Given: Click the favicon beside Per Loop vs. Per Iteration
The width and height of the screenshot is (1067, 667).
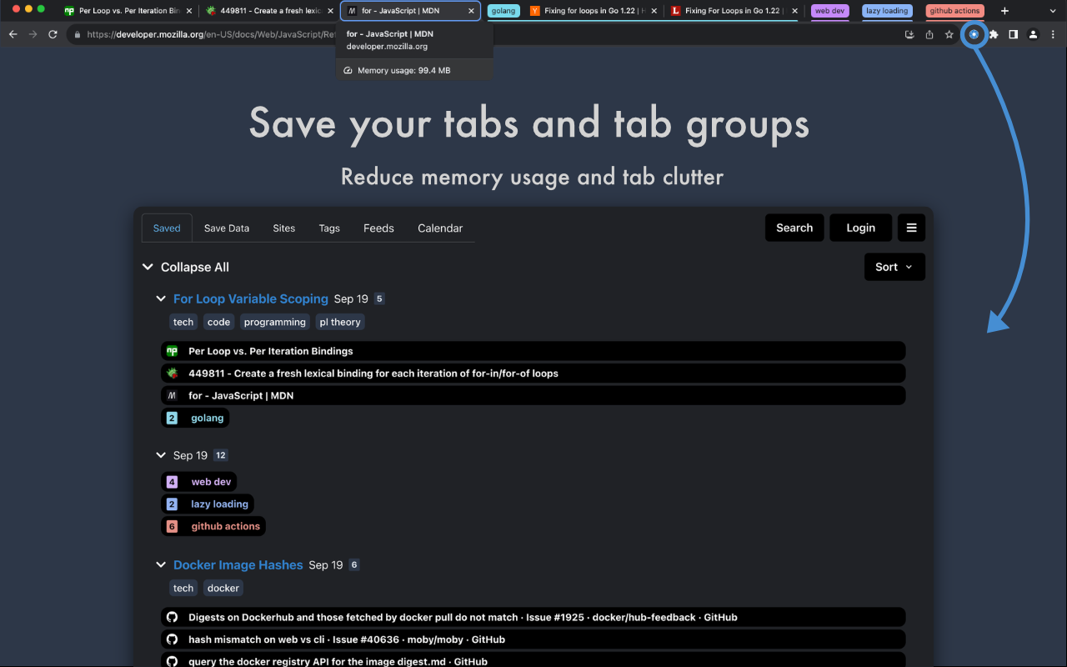Looking at the screenshot, I should [x=172, y=351].
